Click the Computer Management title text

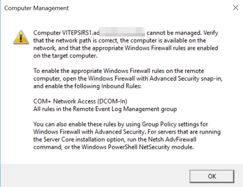pyautogui.click(x=37, y=8)
